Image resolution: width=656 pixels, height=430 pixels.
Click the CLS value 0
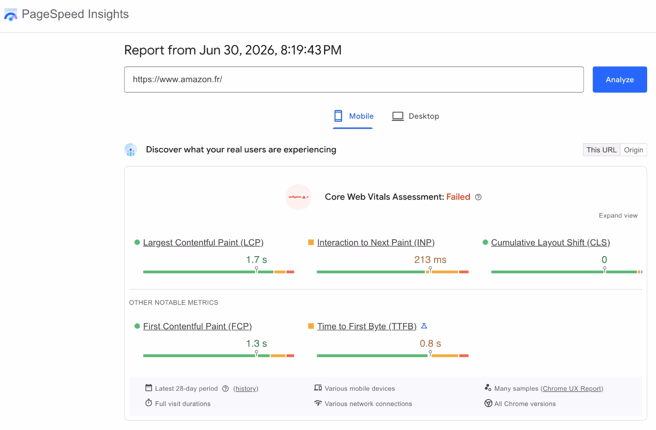604,260
